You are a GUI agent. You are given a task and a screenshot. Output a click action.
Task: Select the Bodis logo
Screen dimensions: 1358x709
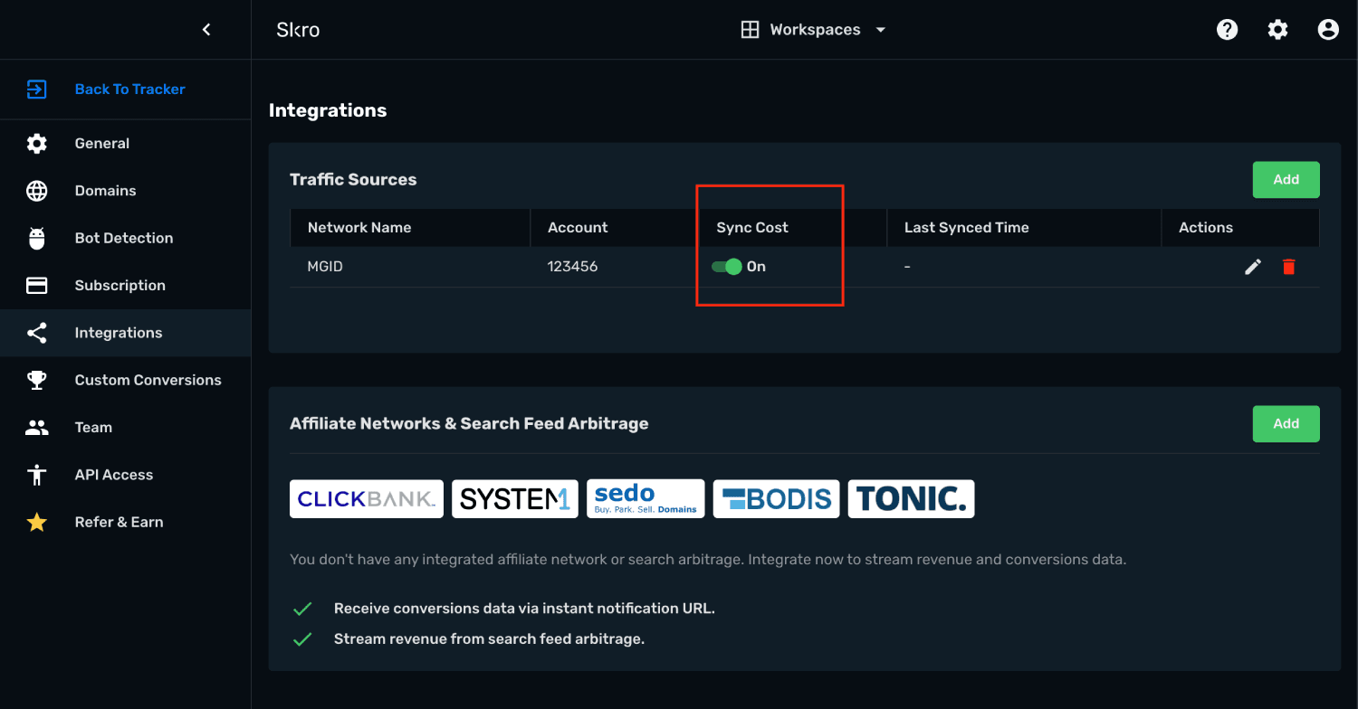[777, 499]
